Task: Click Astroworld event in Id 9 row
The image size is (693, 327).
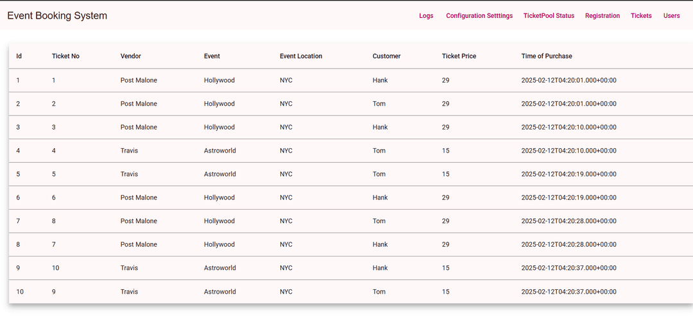Action: [219, 268]
